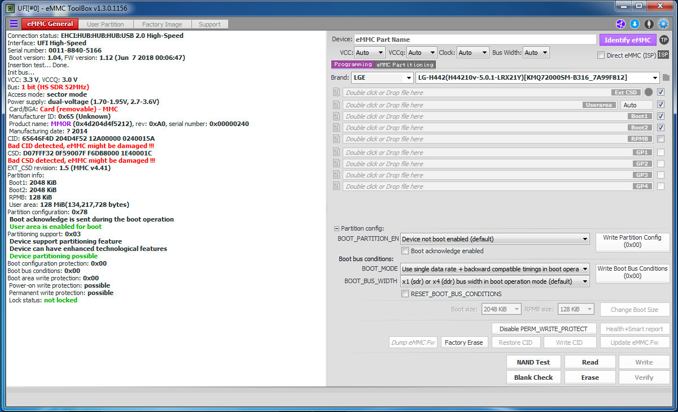678x412 pixels.
Task: Enable the RPMB checkbox
Action: (660, 138)
